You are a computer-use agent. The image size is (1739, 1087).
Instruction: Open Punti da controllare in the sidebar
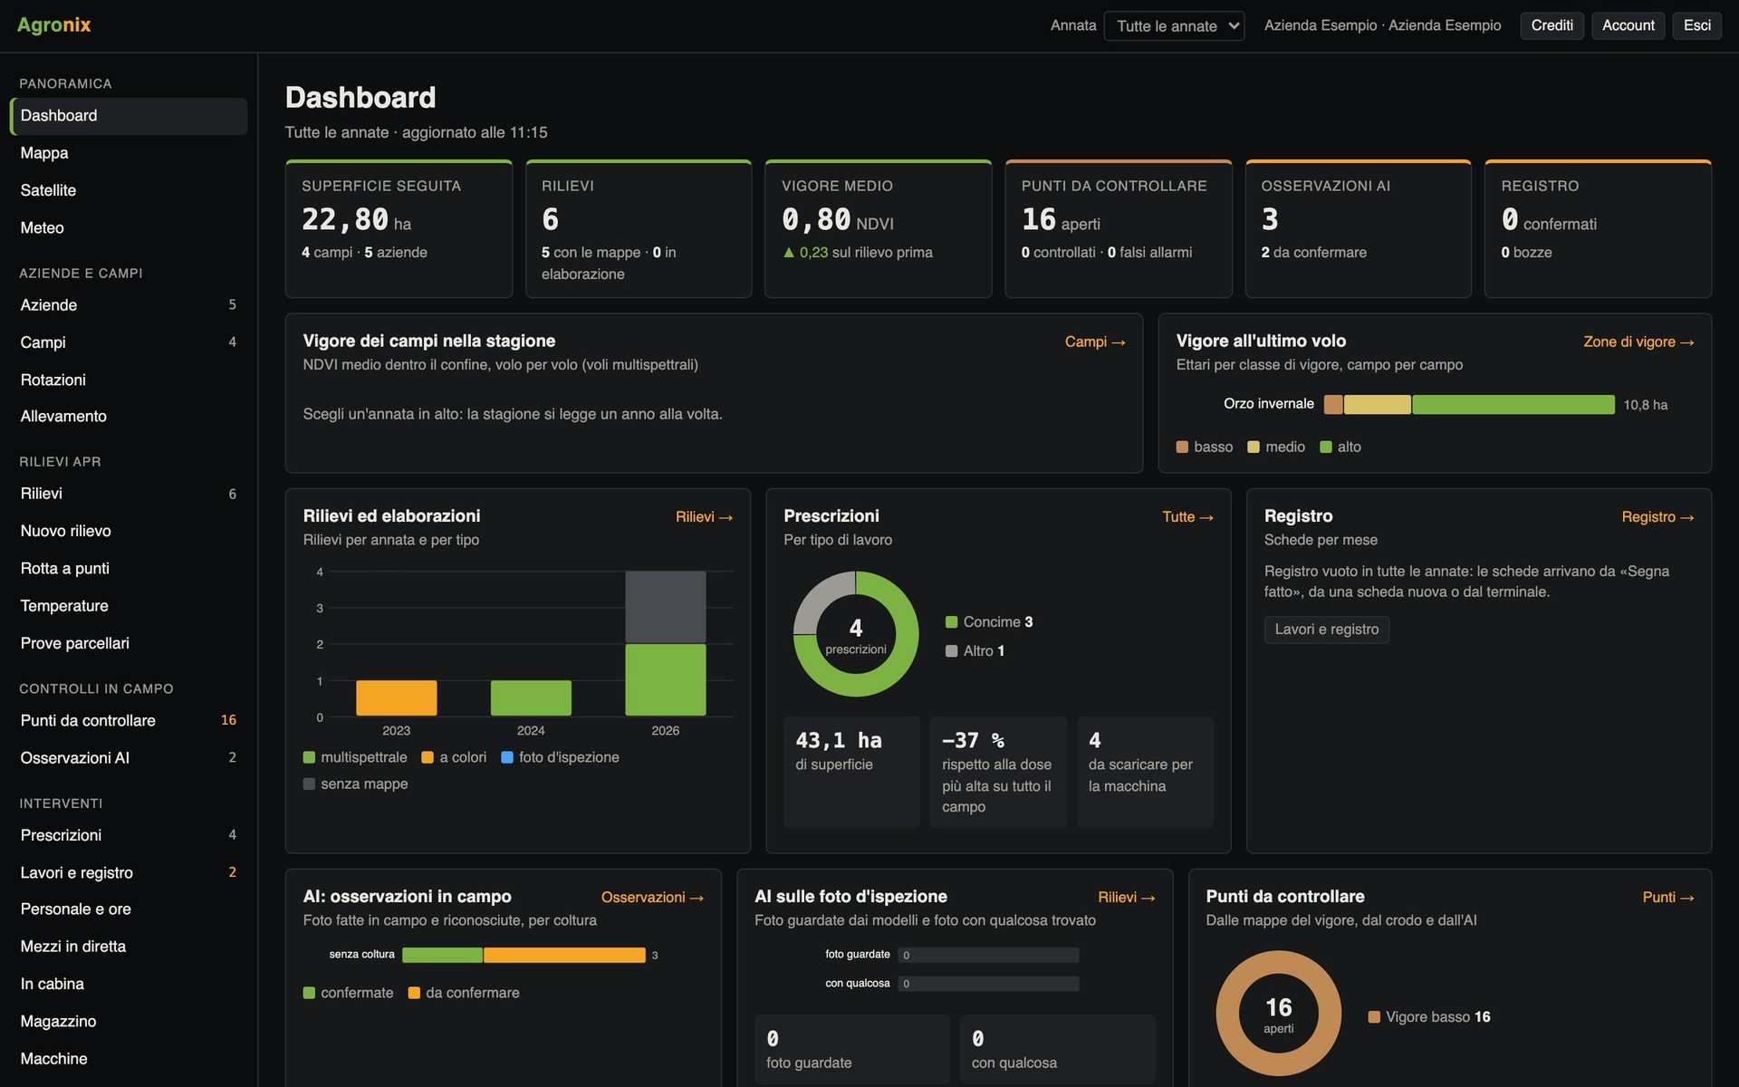point(129,720)
